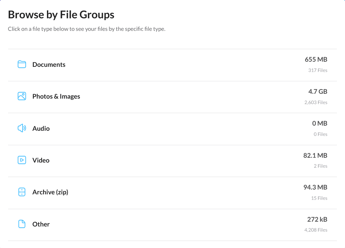
Task: Click the 4,208 Files count under Other
Action: pos(316,230)
